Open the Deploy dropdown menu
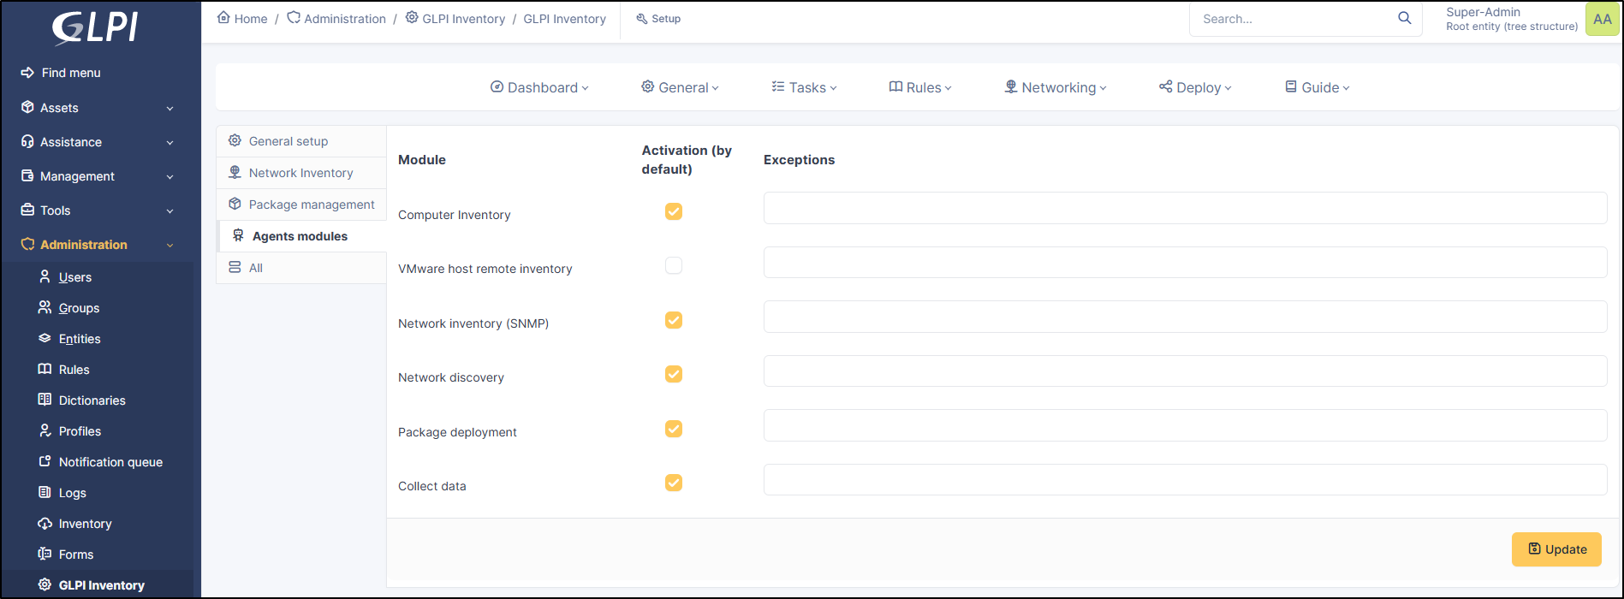The width and height of the screenshot is (1624, 599). tap(1195, 87)
